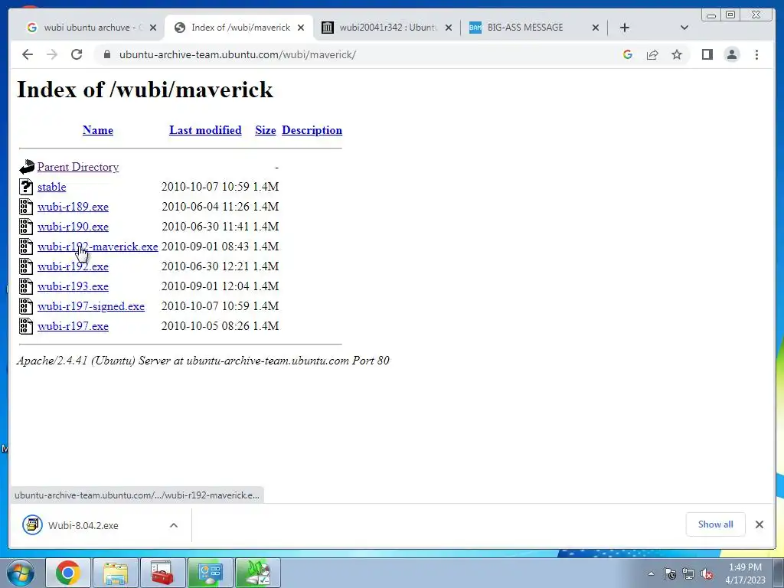784x588 pixels.
Task: Click the Chrome taskbar icon
Action: (68, 573)
